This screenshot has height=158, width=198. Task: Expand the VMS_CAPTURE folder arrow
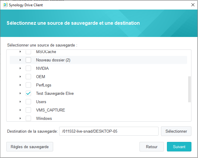point(20,110)
